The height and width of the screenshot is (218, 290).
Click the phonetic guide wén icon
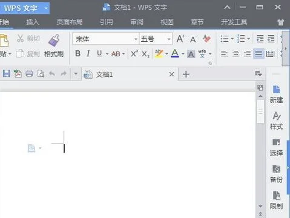click(x=202, y=53)
